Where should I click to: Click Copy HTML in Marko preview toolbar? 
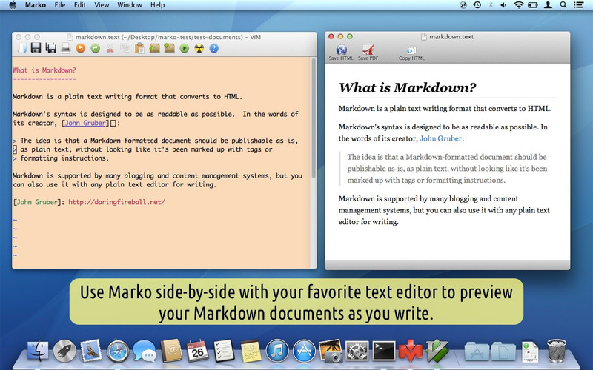click(411, 53)
